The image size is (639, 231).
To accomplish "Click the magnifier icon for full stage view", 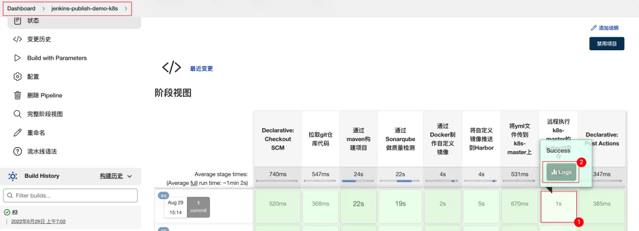I will 17,114.
